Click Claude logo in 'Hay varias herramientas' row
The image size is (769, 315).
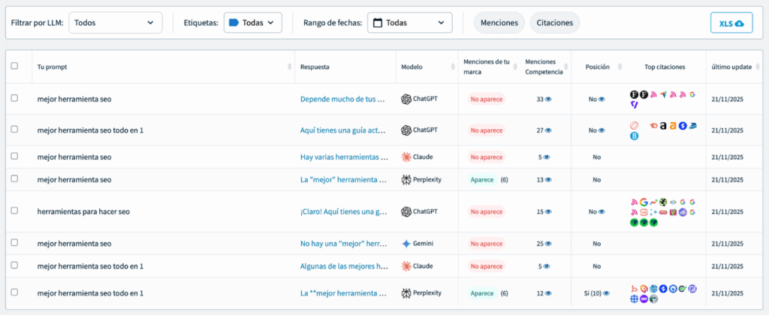coord(406,157)
